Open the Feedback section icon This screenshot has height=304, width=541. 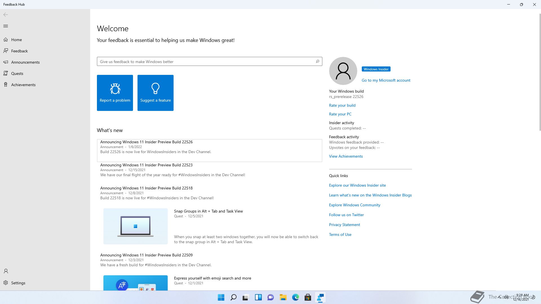coord(6,51)
